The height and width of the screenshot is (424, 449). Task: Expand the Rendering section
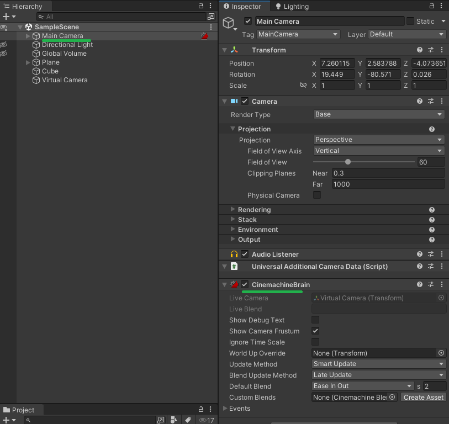click(233, 209)
